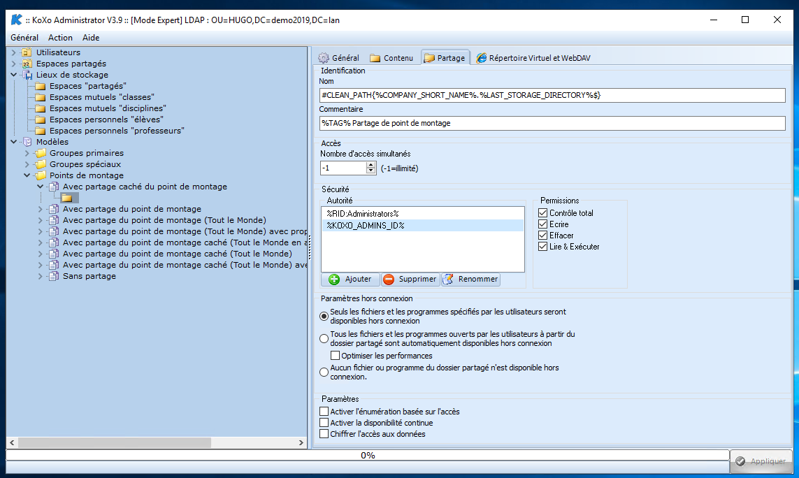Image resolution: width=799 pixels, height=478 pixels.
Task: Enable Activer l'énumération basée sur l'accès
Action: [x=324, y=411]
